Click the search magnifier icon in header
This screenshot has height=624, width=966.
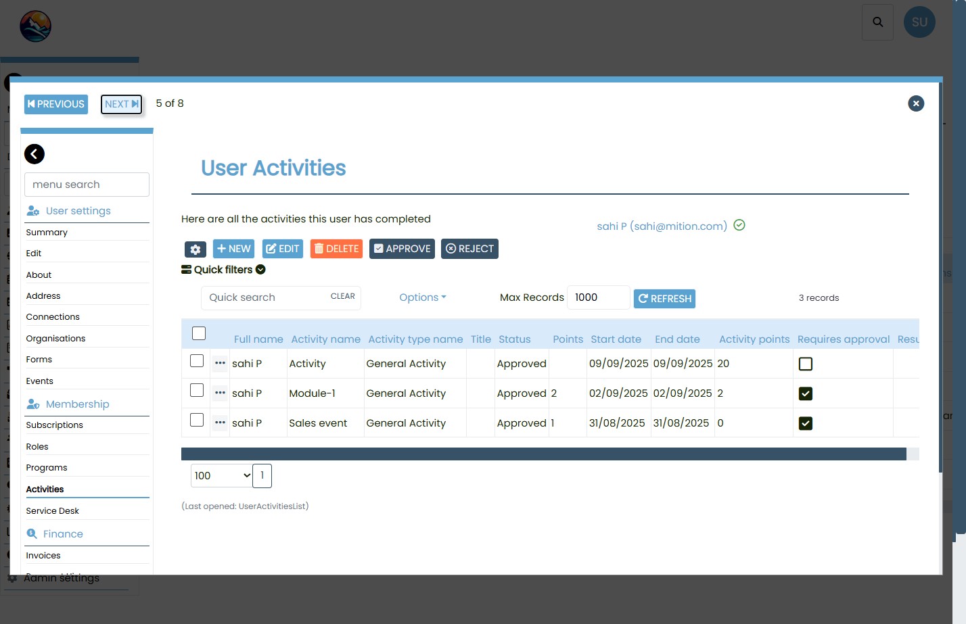(x=877, y=22)
